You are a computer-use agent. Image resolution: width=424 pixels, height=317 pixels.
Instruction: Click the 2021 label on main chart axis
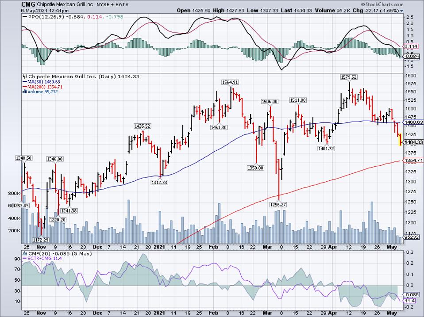(159, 247)
